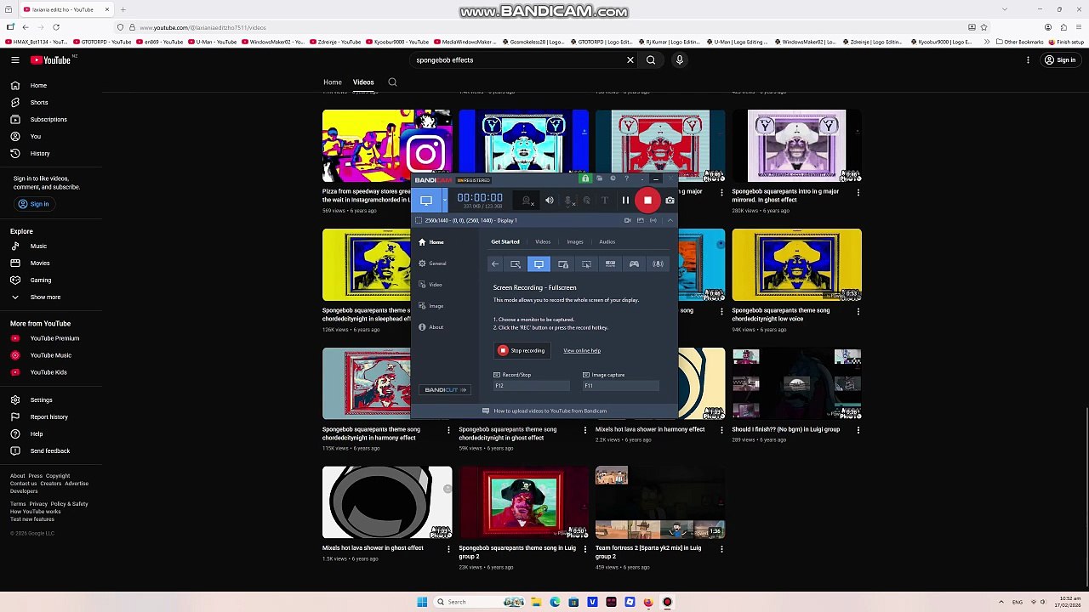The width and height of the screenshot is (1089, 612).
Task: Click the Image capture hotkey field F11
Action: (621, 386)
